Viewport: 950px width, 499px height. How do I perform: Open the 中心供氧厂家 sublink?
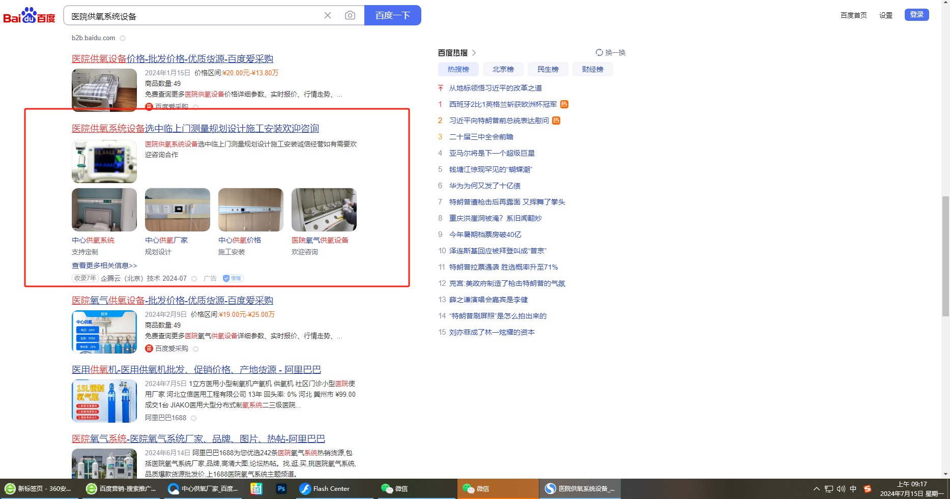[166, 240]
